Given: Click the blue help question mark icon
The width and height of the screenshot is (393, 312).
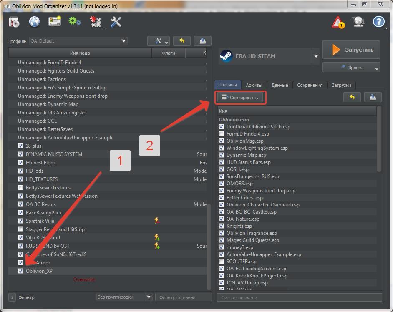Looking at the screenshot, I should (x=378, y=22).
